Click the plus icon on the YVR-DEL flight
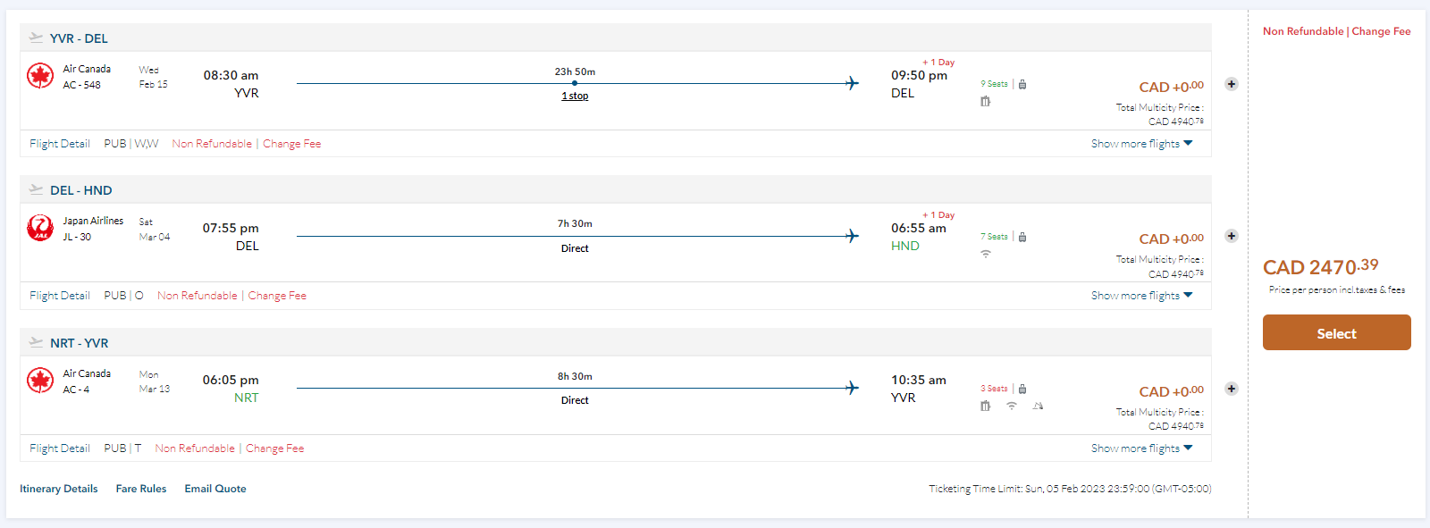Screen dimensions: 1430x528 [1231, 84]
